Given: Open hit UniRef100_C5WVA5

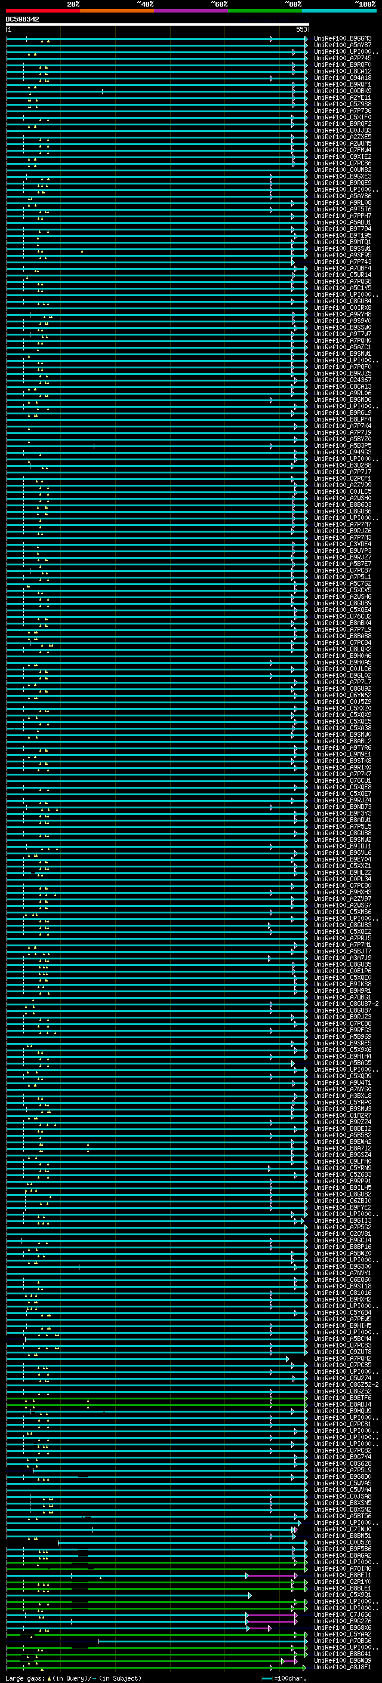Looking at the screenshot, I should point(342,1483).
